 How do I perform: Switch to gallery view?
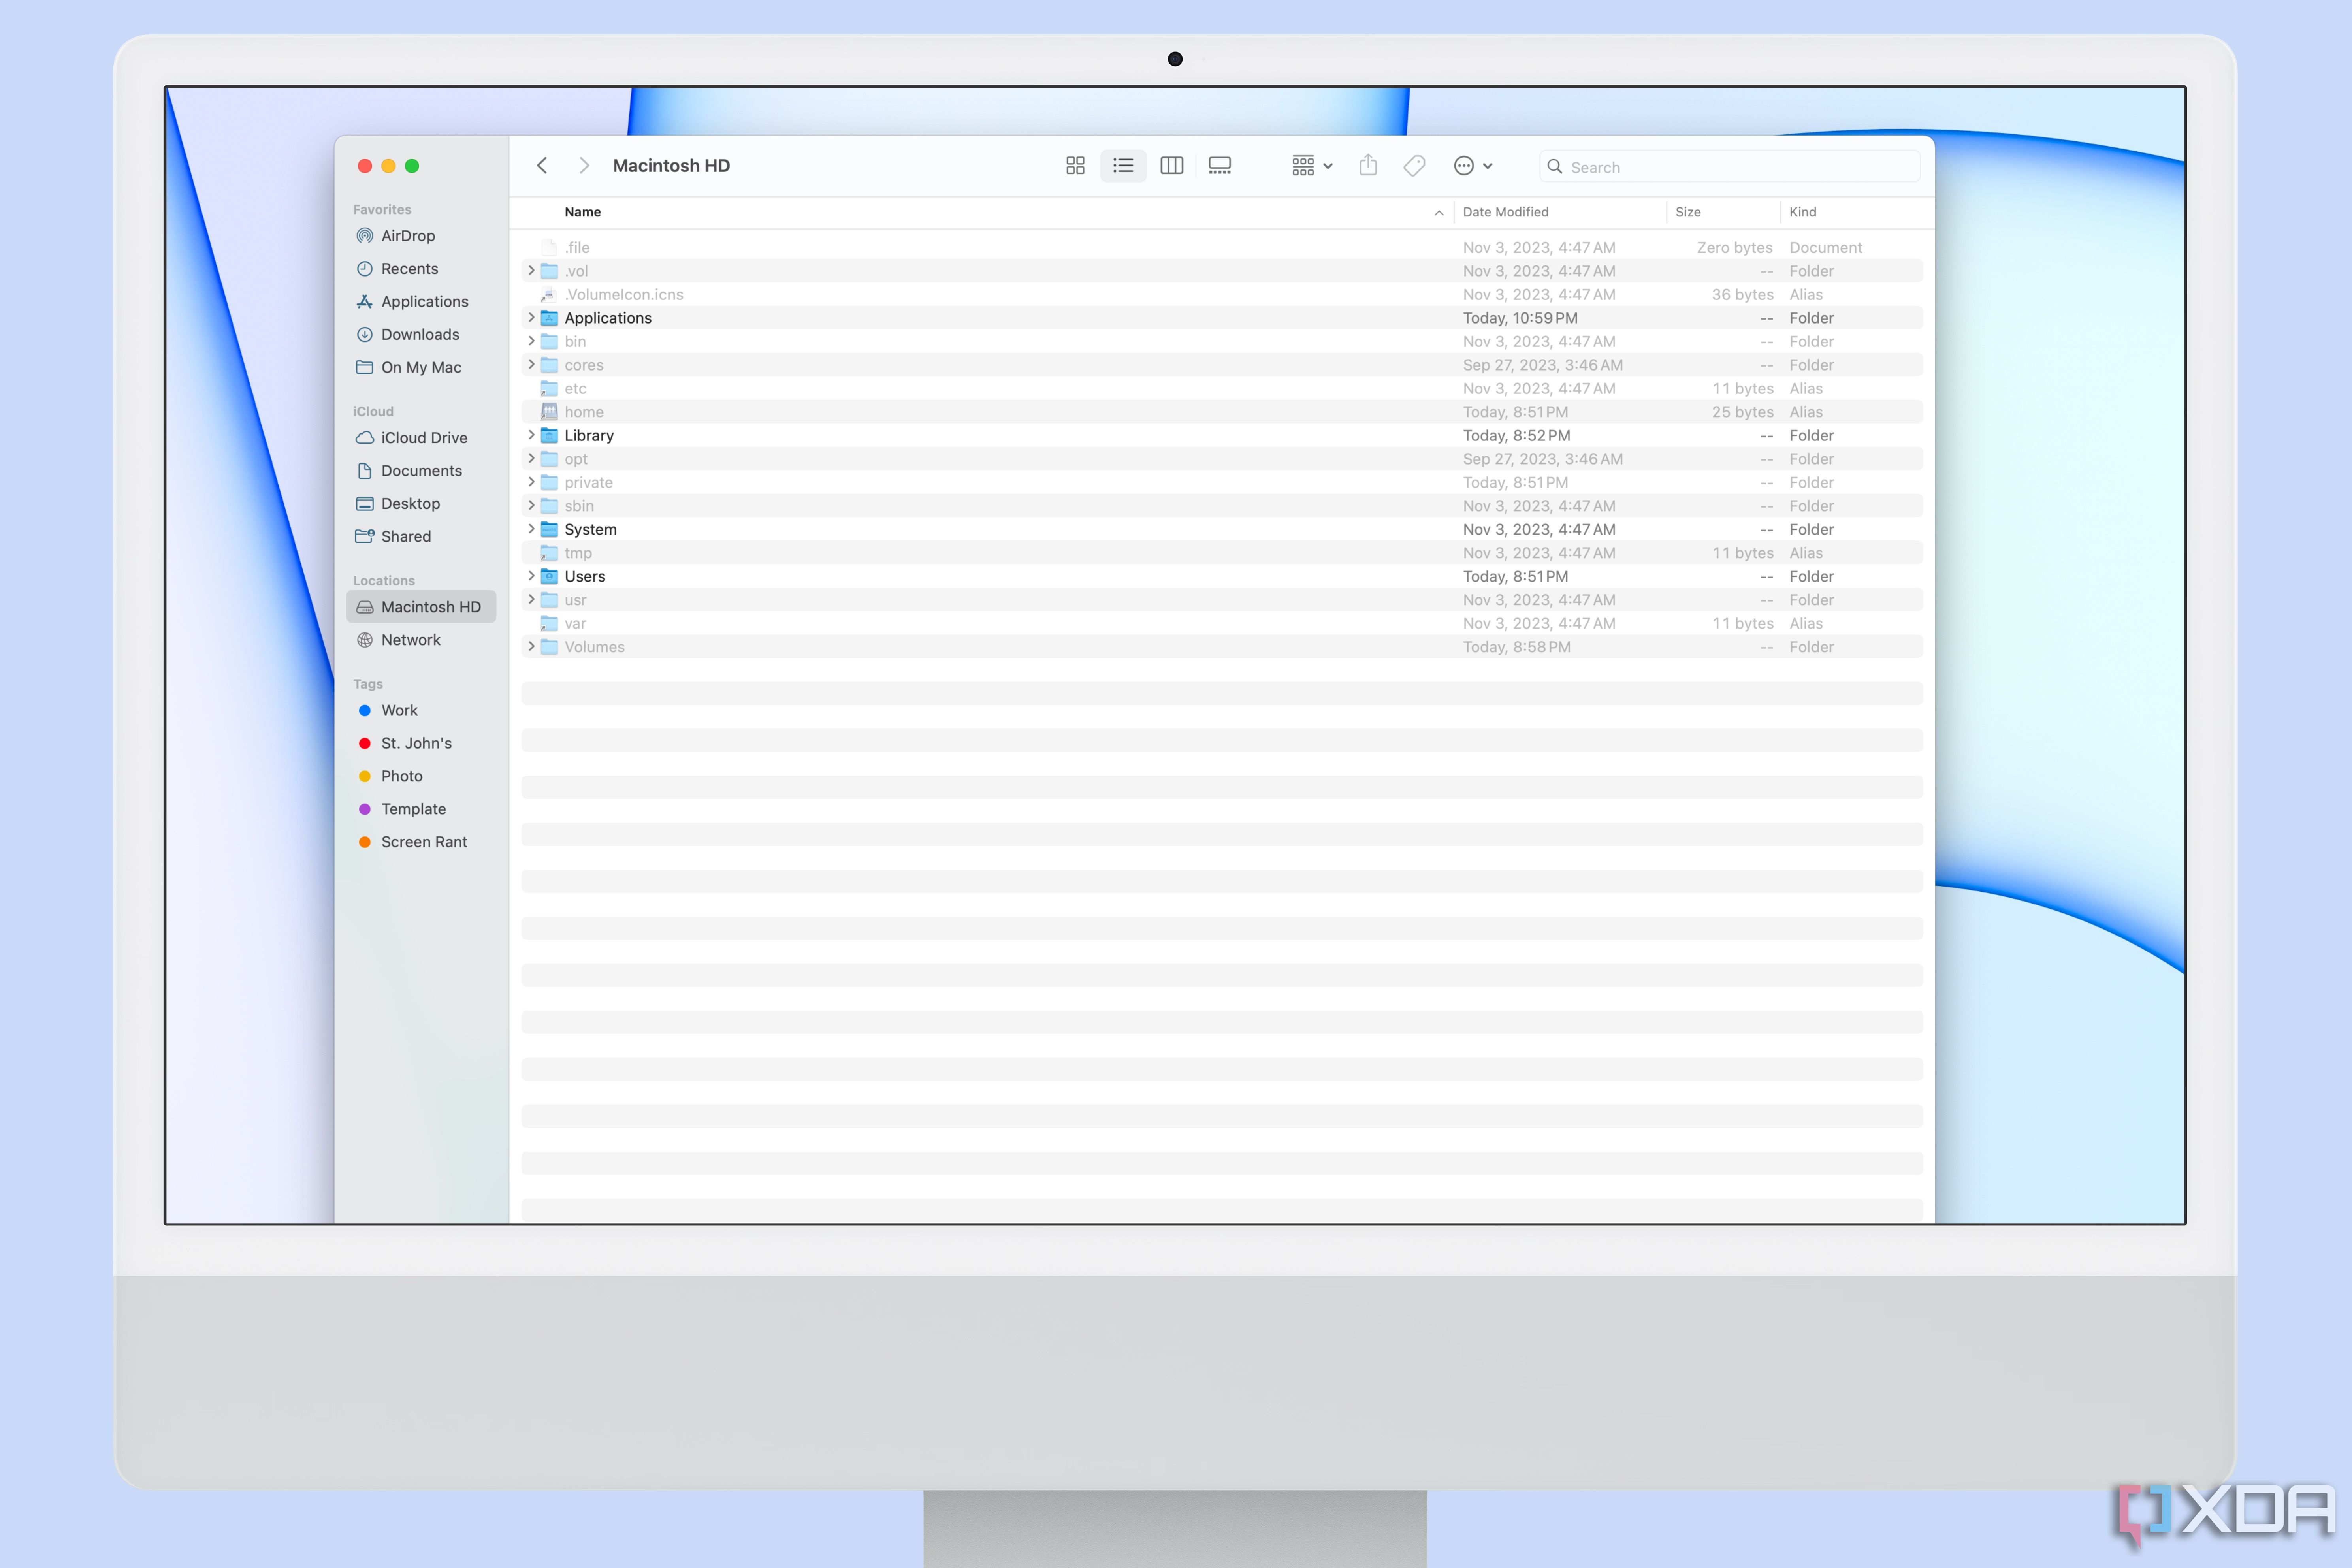[1219, 166]
